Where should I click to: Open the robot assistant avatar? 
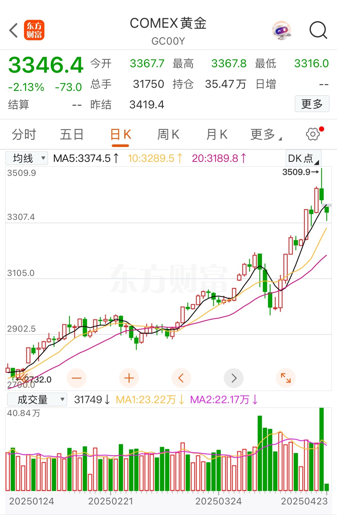282,30
